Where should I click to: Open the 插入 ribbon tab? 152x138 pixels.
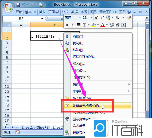pos(42,12)
